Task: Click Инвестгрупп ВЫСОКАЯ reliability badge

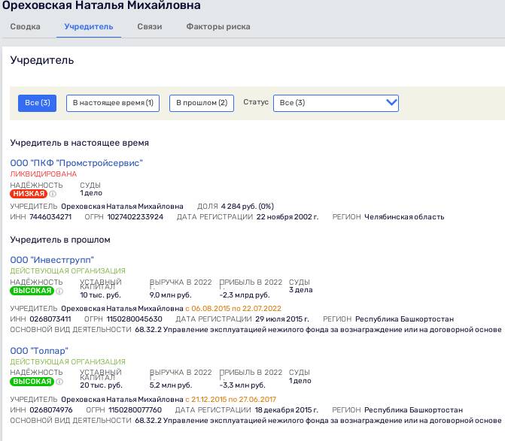Action: point(32,291)
